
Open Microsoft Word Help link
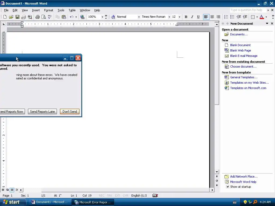(243, 182)
